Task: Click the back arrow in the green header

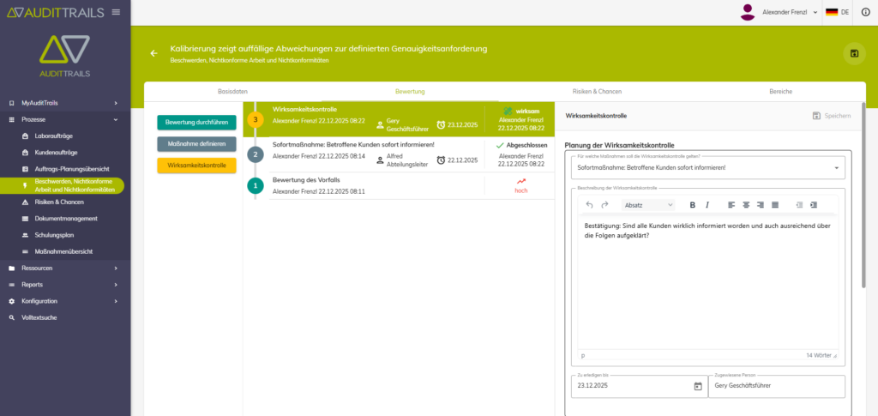Action: click(154, 53)
